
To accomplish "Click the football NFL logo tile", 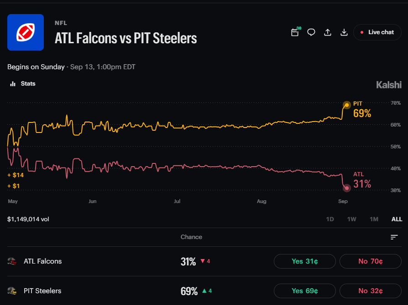I will [x=26, y=32].
